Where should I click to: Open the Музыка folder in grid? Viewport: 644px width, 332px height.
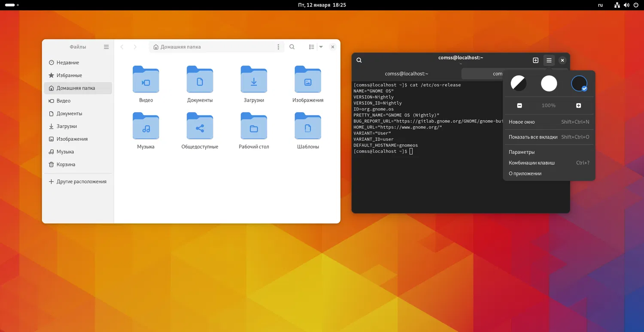pos(146,126)
